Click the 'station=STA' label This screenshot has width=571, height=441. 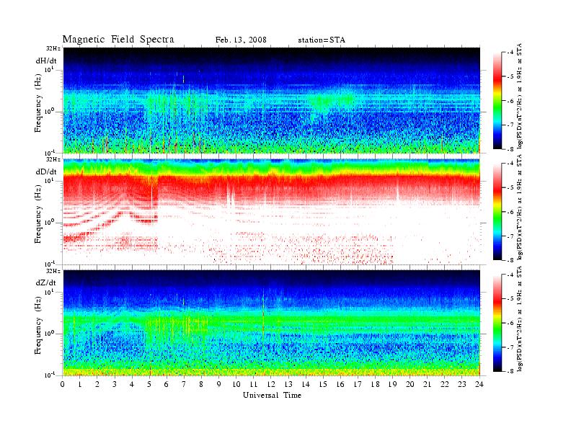[322, 40]
